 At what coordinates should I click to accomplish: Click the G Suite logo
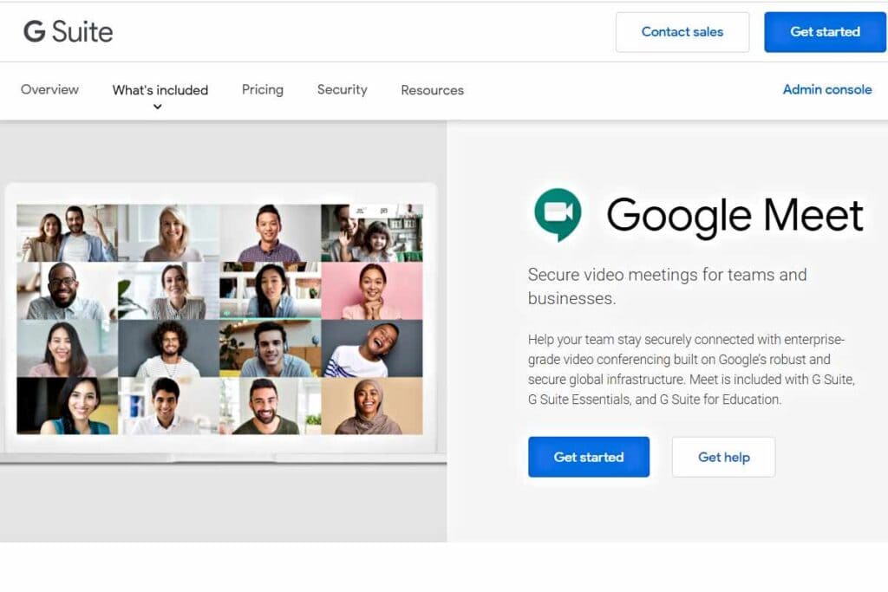coord(68,32)
